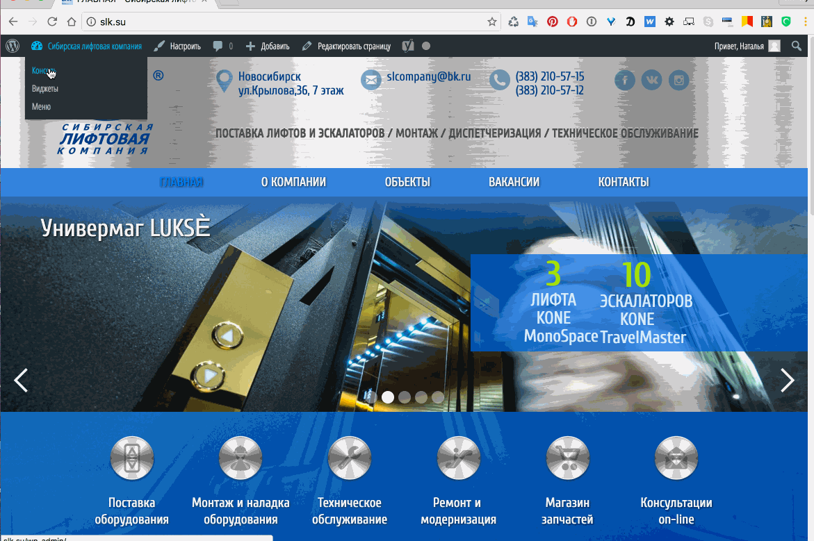Open the Настроить customizer link
This screenshot has width=814, height=541.
click(177, 46)
